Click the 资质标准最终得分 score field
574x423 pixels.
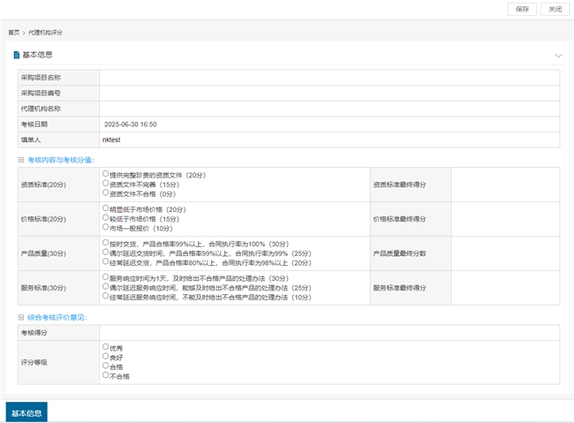504,185
